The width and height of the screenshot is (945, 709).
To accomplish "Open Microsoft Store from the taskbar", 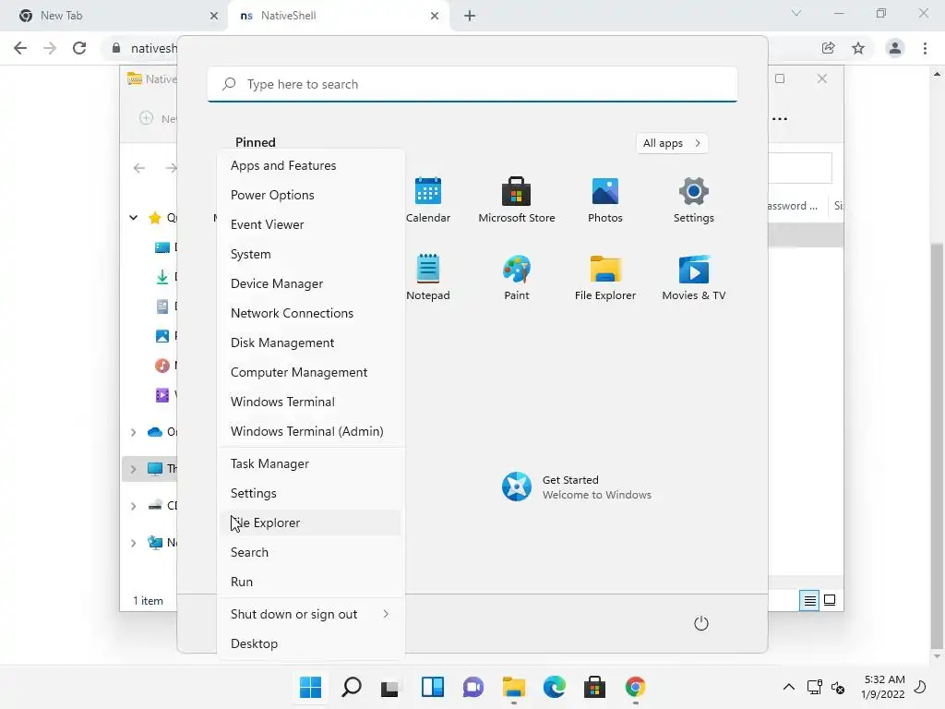I will tap(595, 687).
